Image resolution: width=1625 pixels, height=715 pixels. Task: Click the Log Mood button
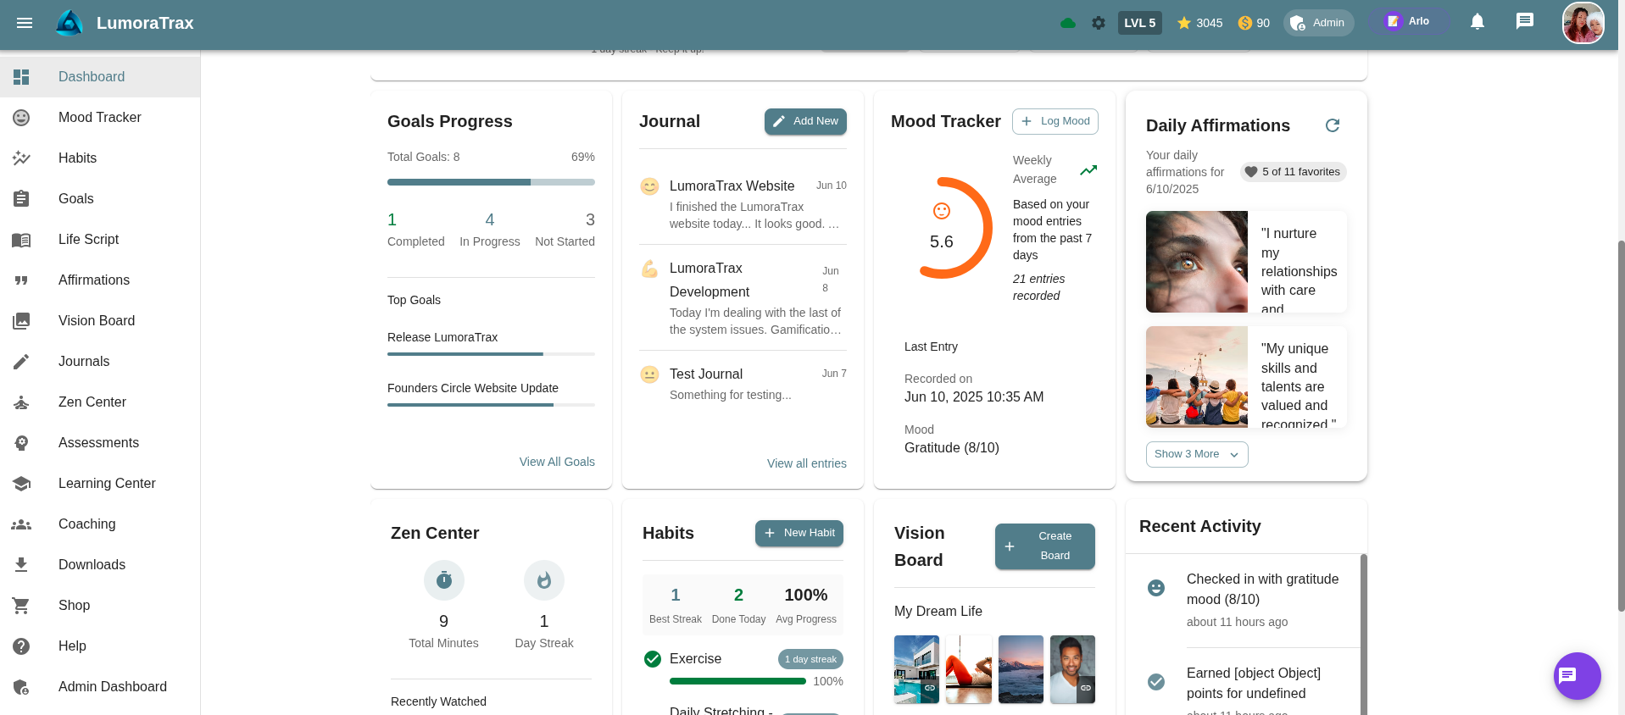click(x=1055, y=121)
